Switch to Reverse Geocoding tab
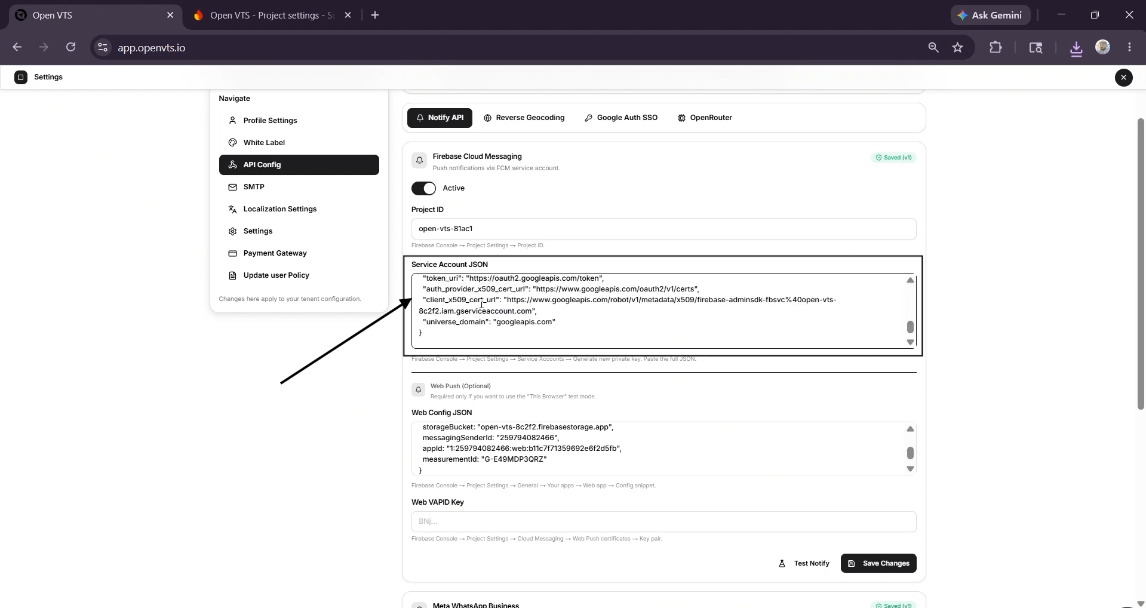The height and width of the screenshot is (608, 1146). pyautogui.click(x=524, y=118)
